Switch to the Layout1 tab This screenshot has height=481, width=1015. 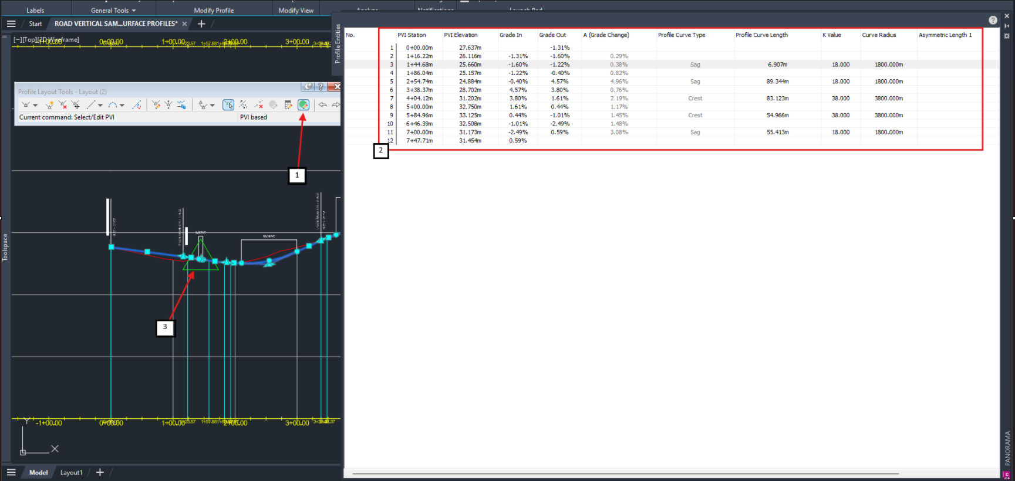(x=71, y=473)
